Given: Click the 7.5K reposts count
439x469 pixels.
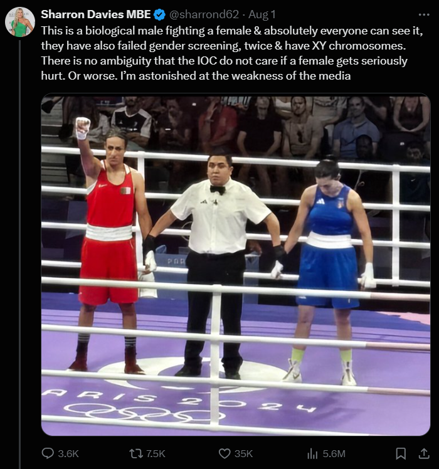Looking at the screenshot, I should 156,454.
